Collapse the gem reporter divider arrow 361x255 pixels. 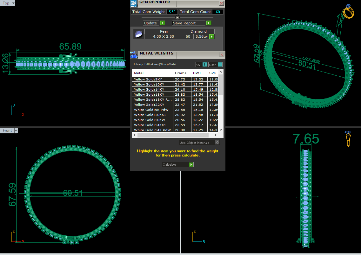[177, 17]
